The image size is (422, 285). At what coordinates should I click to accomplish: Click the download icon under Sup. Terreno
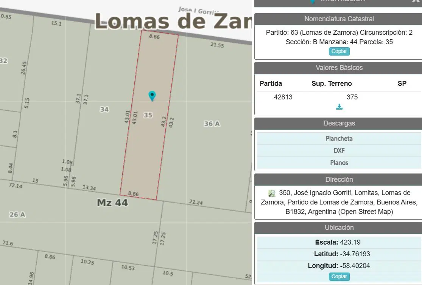339,107
